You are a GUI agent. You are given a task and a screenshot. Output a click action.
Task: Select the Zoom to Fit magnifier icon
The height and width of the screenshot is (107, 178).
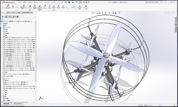tap(92, 13)
